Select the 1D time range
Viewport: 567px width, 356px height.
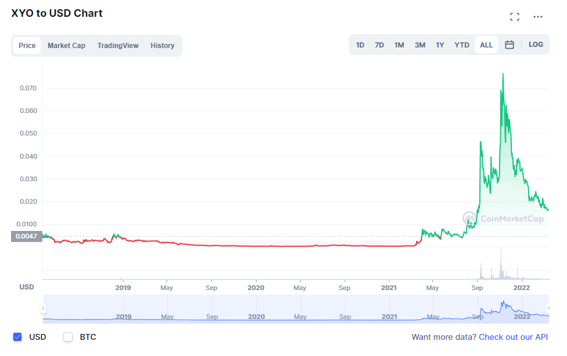[x=360, y=45]
